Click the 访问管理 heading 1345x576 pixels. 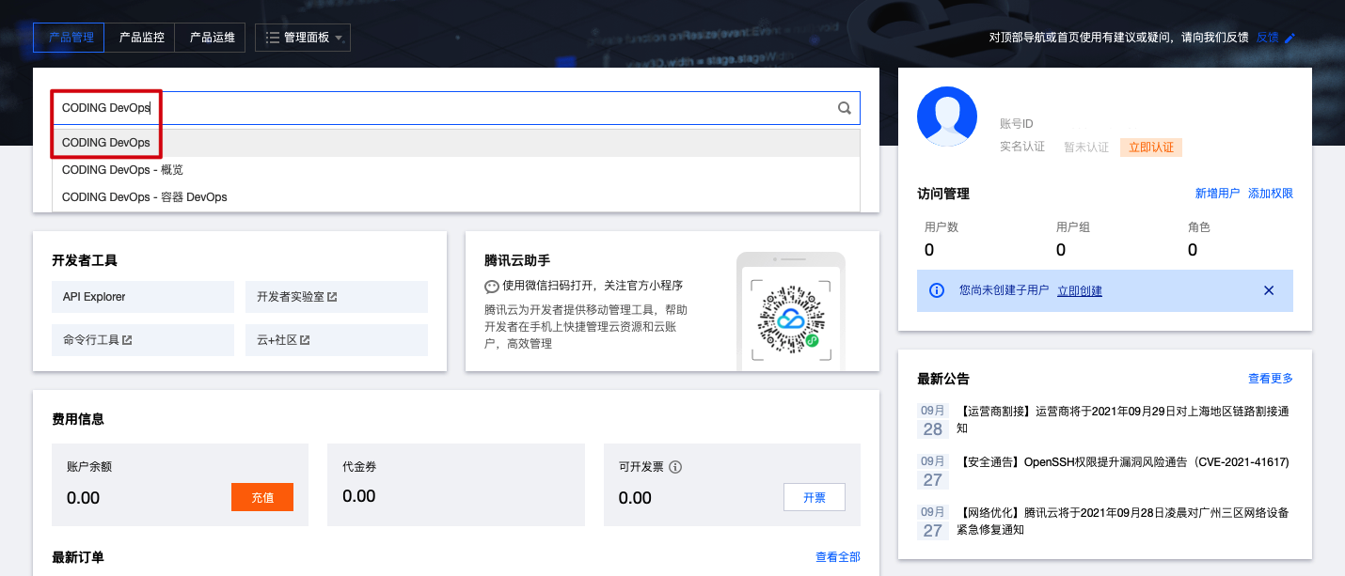pos(943,194)
